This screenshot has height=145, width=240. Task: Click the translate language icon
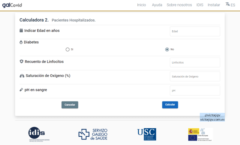coord(228,4)
